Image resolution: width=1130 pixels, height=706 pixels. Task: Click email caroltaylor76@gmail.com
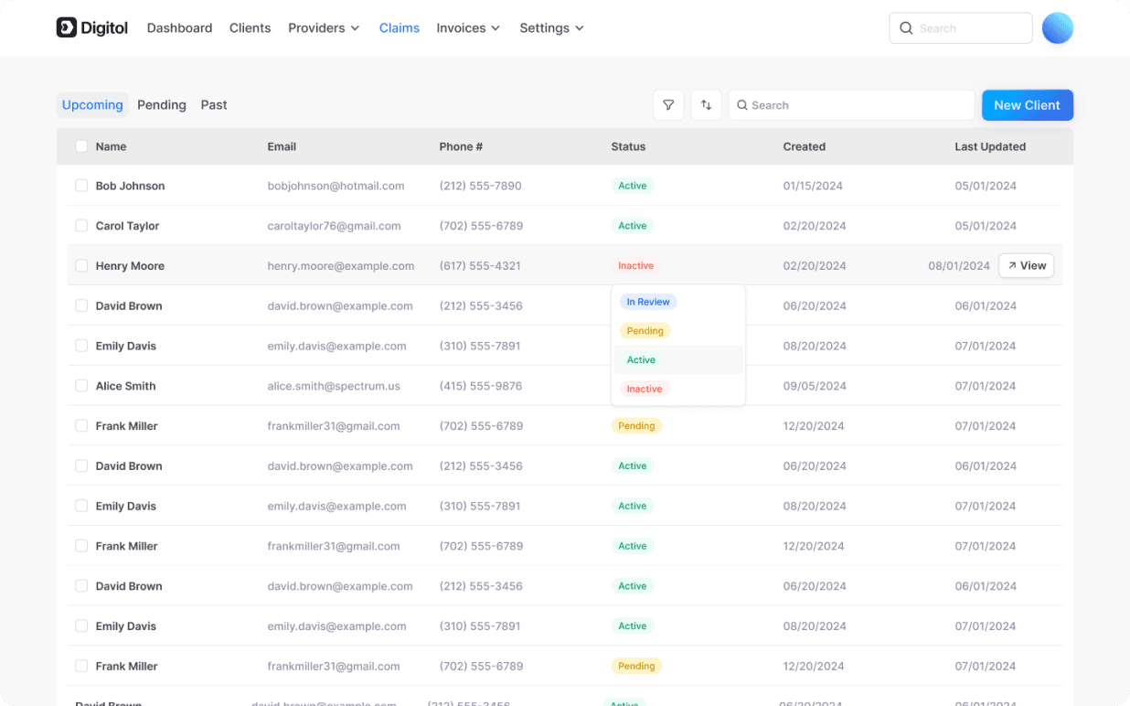click(334, 226)
